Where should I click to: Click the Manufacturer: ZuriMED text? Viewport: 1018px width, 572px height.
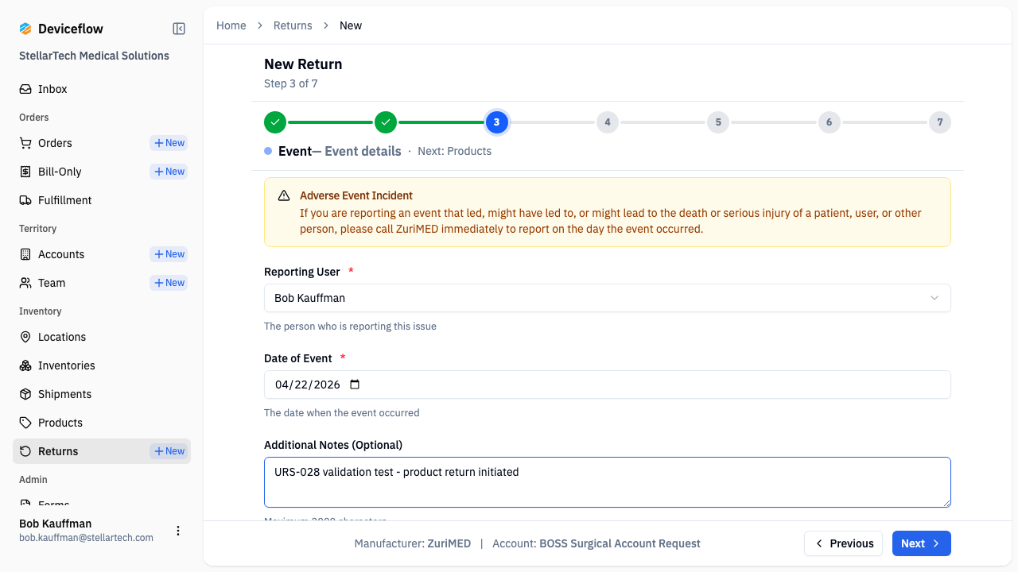pyautogui.click(x=413, y=543)
